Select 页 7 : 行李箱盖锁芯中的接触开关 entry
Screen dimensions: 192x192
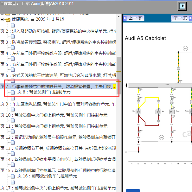[x=58, y=86]
